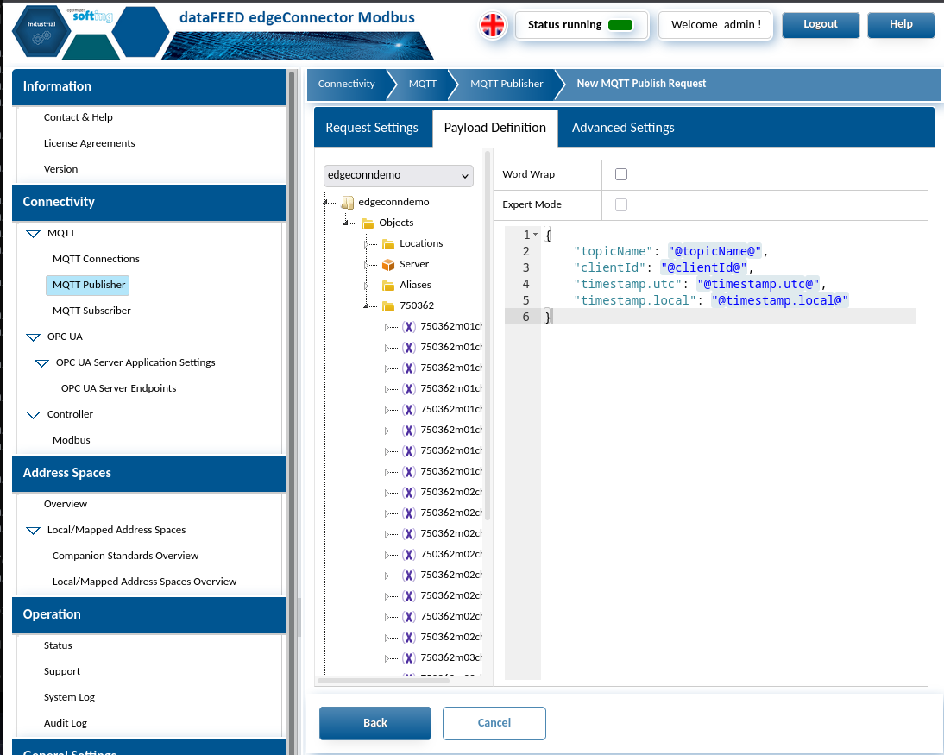The height and width of the screenshot is (755, 944).
Task: Open Address Spaces Overview
Action: pos(65,504)
